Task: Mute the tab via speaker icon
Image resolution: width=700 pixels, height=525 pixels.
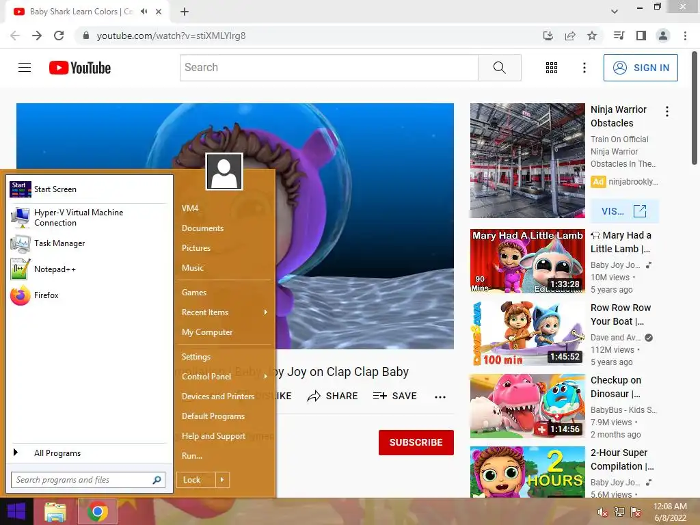Action: coord(144,12)
